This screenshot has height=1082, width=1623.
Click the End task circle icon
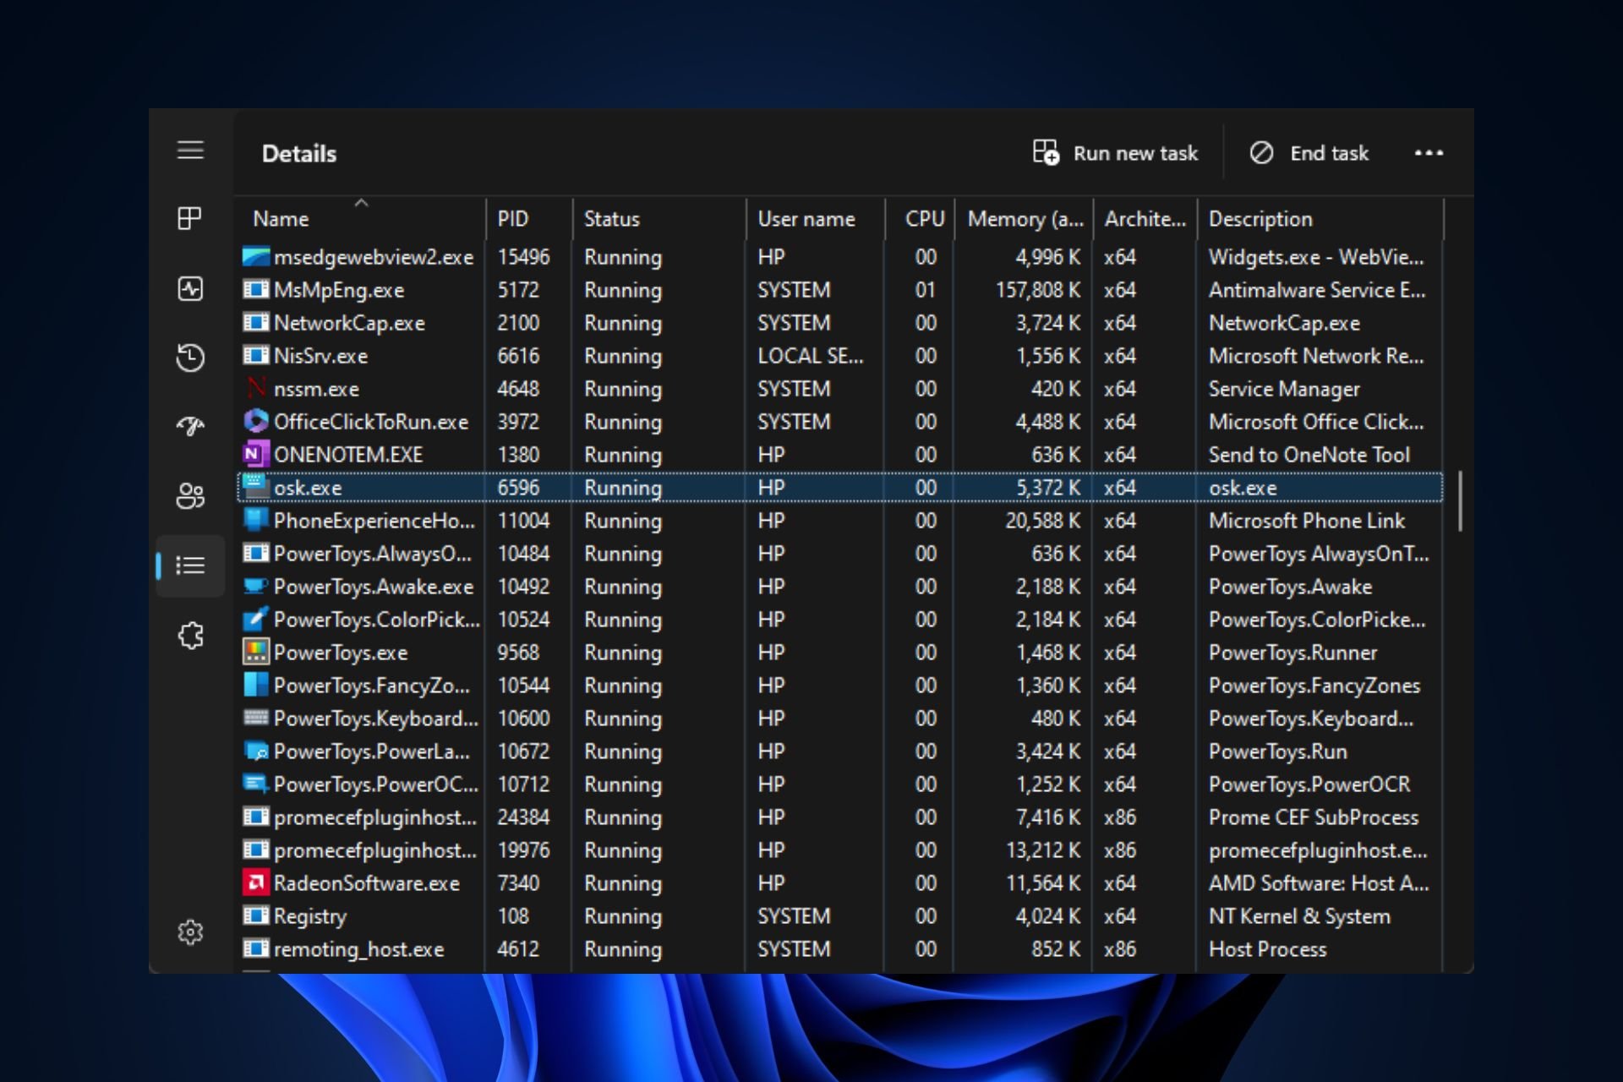click(1261, 153)
